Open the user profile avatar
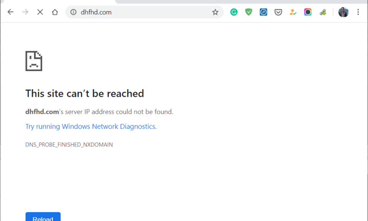This screenshot has height=221, width=368. [x=343, y=12]
